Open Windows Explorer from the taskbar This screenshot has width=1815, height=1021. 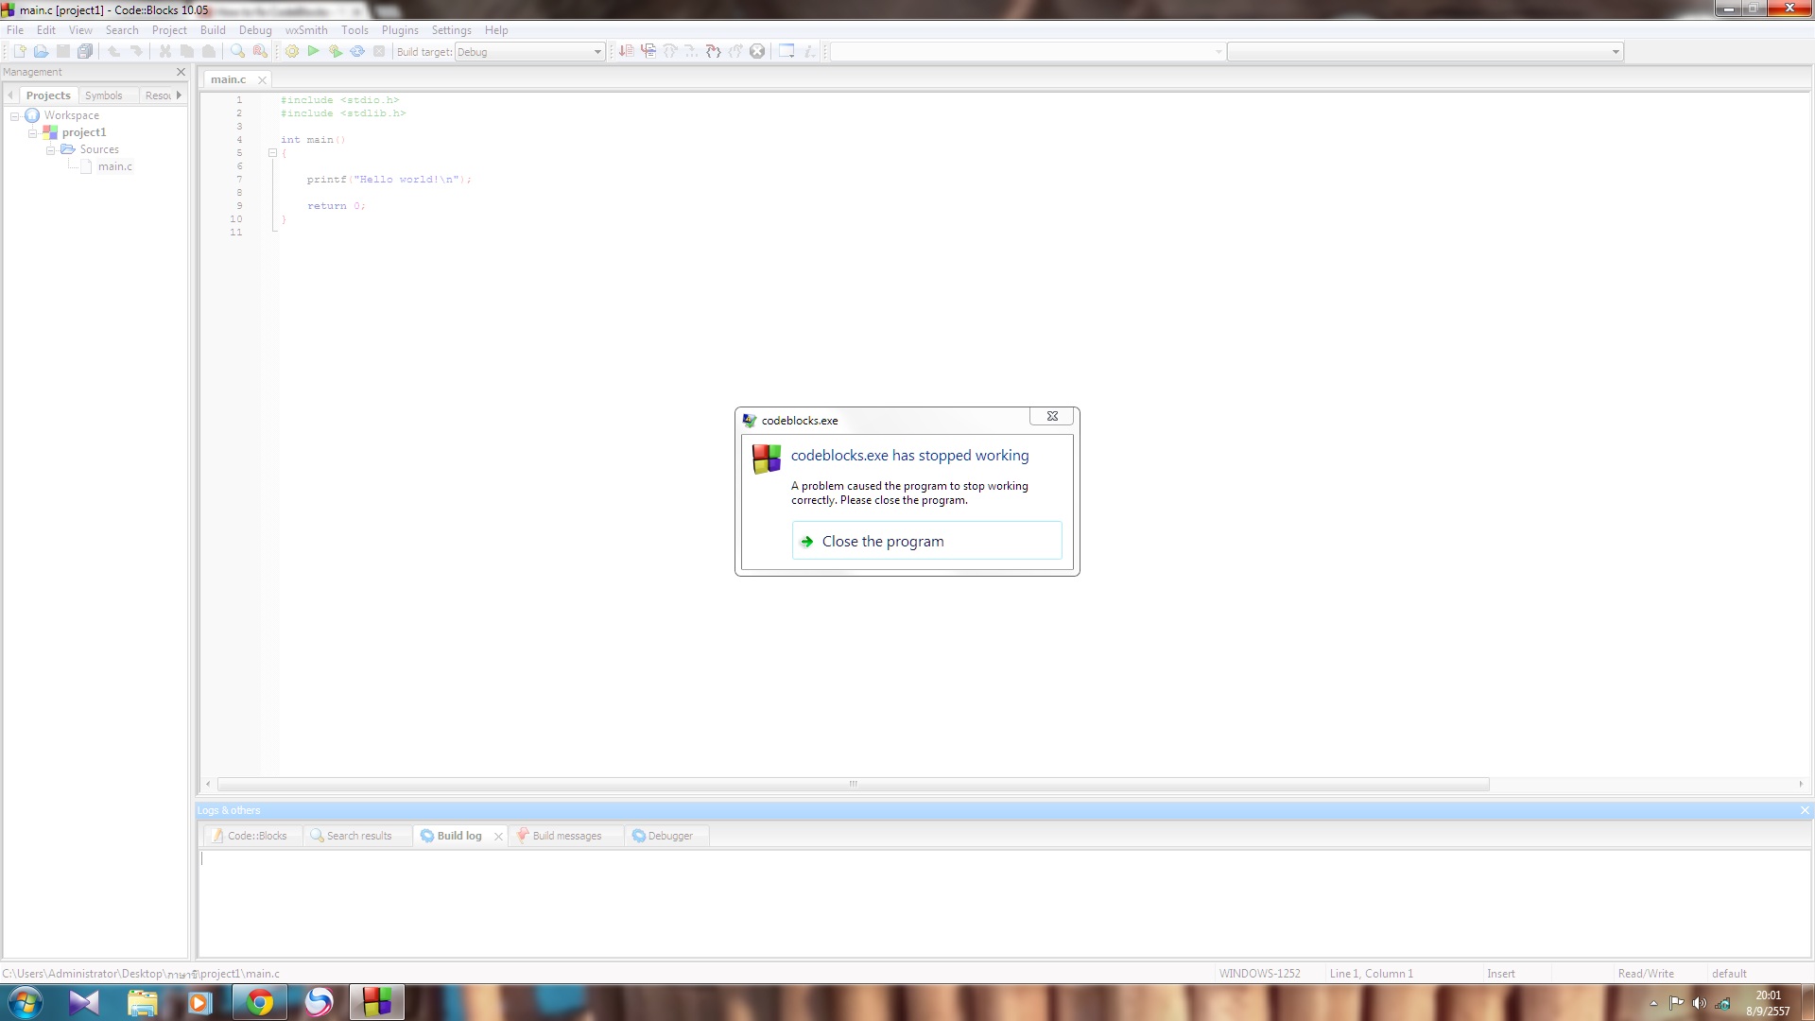click(x=142, y=1002)
